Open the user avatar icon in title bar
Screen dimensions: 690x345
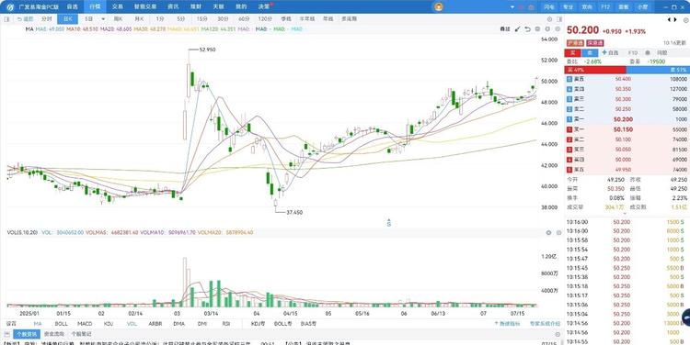[x=438, y=6]
